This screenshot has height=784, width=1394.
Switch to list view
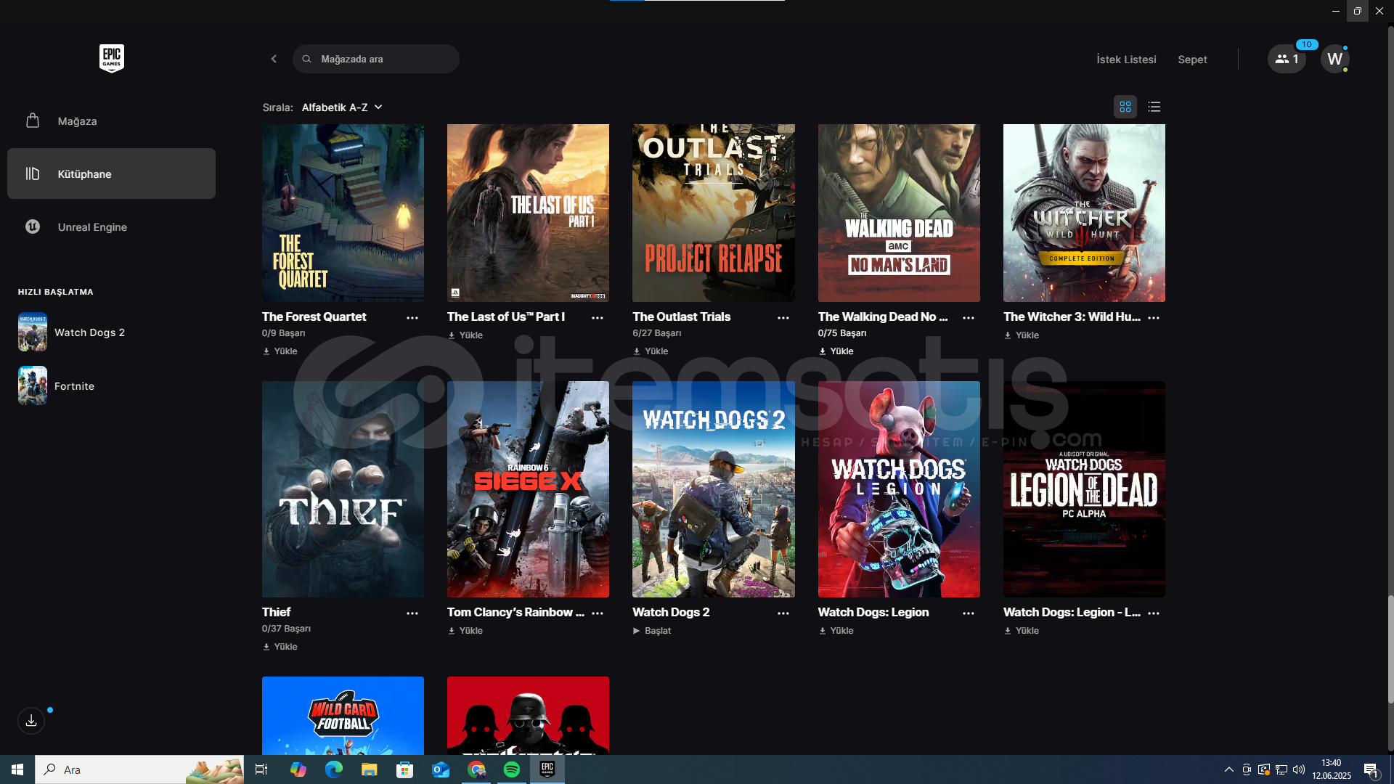point(1154,107)
